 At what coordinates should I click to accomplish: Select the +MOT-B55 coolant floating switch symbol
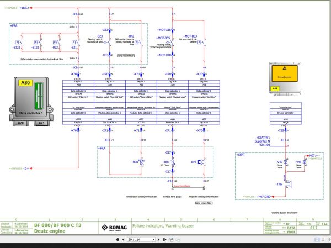coord(170,43)
